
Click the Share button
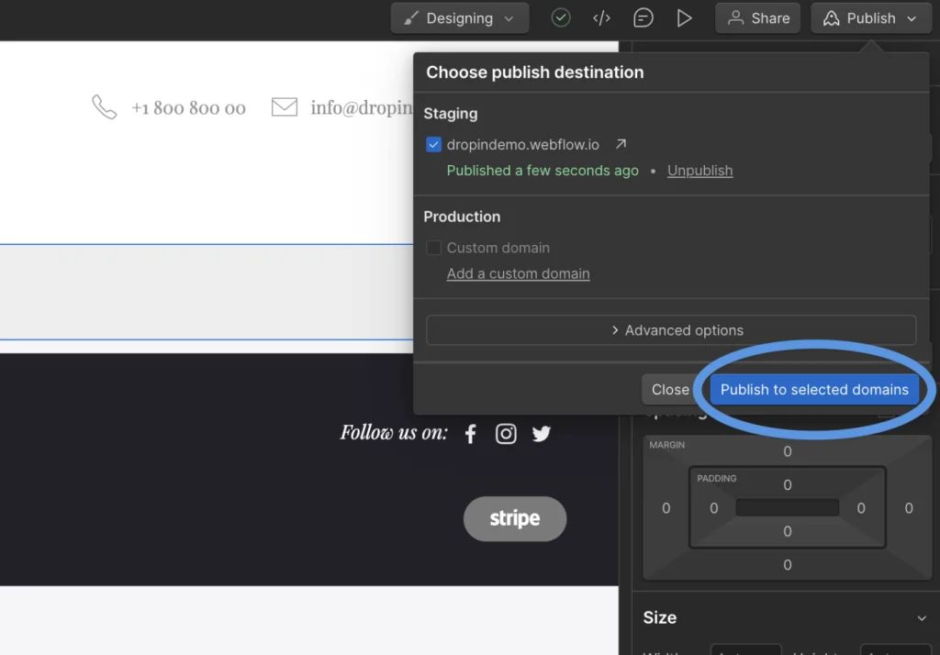click(x=757, y=18)
